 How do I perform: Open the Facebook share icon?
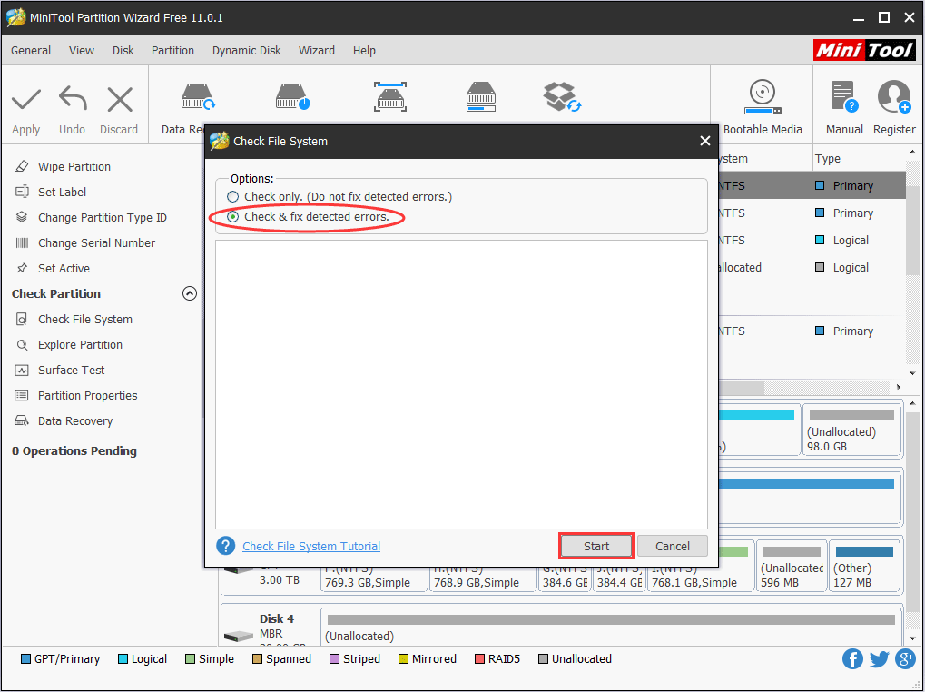click(x=852, y=659)
